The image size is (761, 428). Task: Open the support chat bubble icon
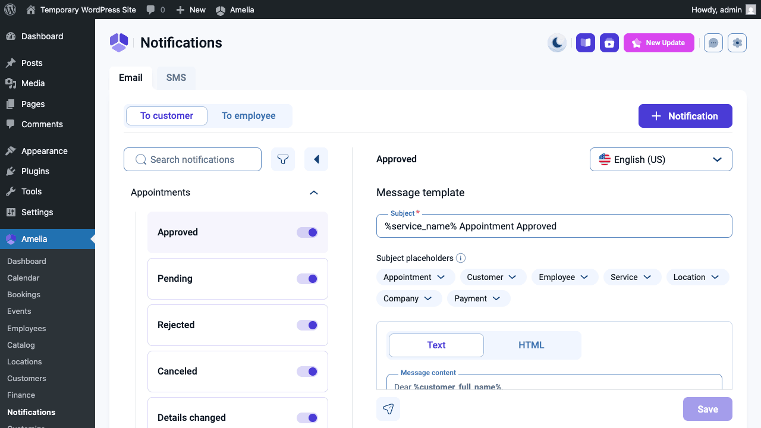coord(713,43)
